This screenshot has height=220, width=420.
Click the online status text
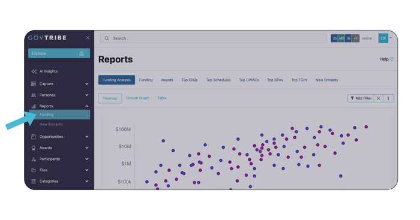click(x=367, y=38)
